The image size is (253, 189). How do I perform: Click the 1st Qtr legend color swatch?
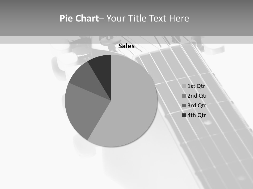click(184, 86)
